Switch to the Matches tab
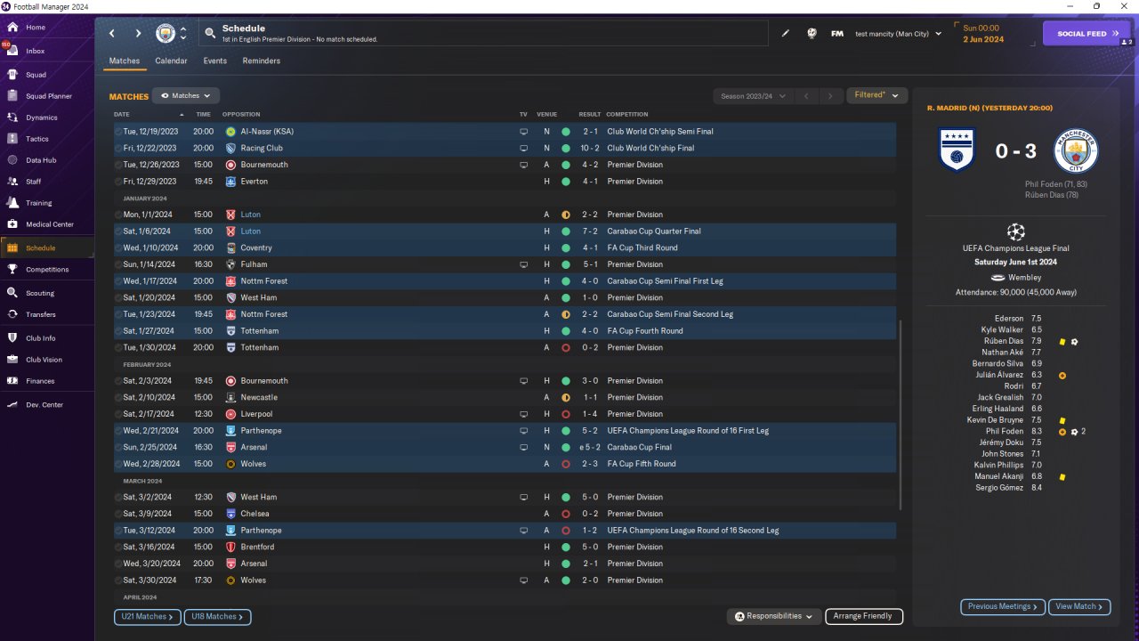The image size is (1139, 641). [x=125, y=61]
